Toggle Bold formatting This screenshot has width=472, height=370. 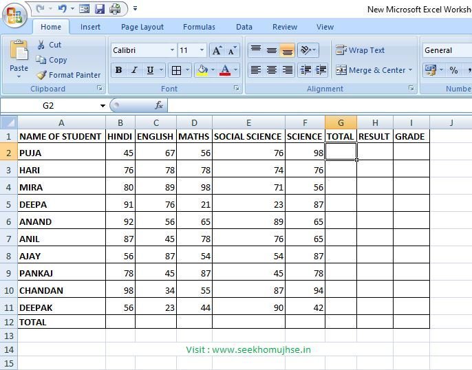click(118, 70)
